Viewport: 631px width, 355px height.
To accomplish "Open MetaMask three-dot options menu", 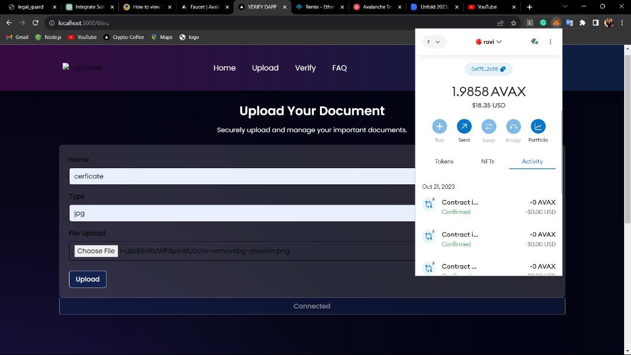I will click(550, 42).
